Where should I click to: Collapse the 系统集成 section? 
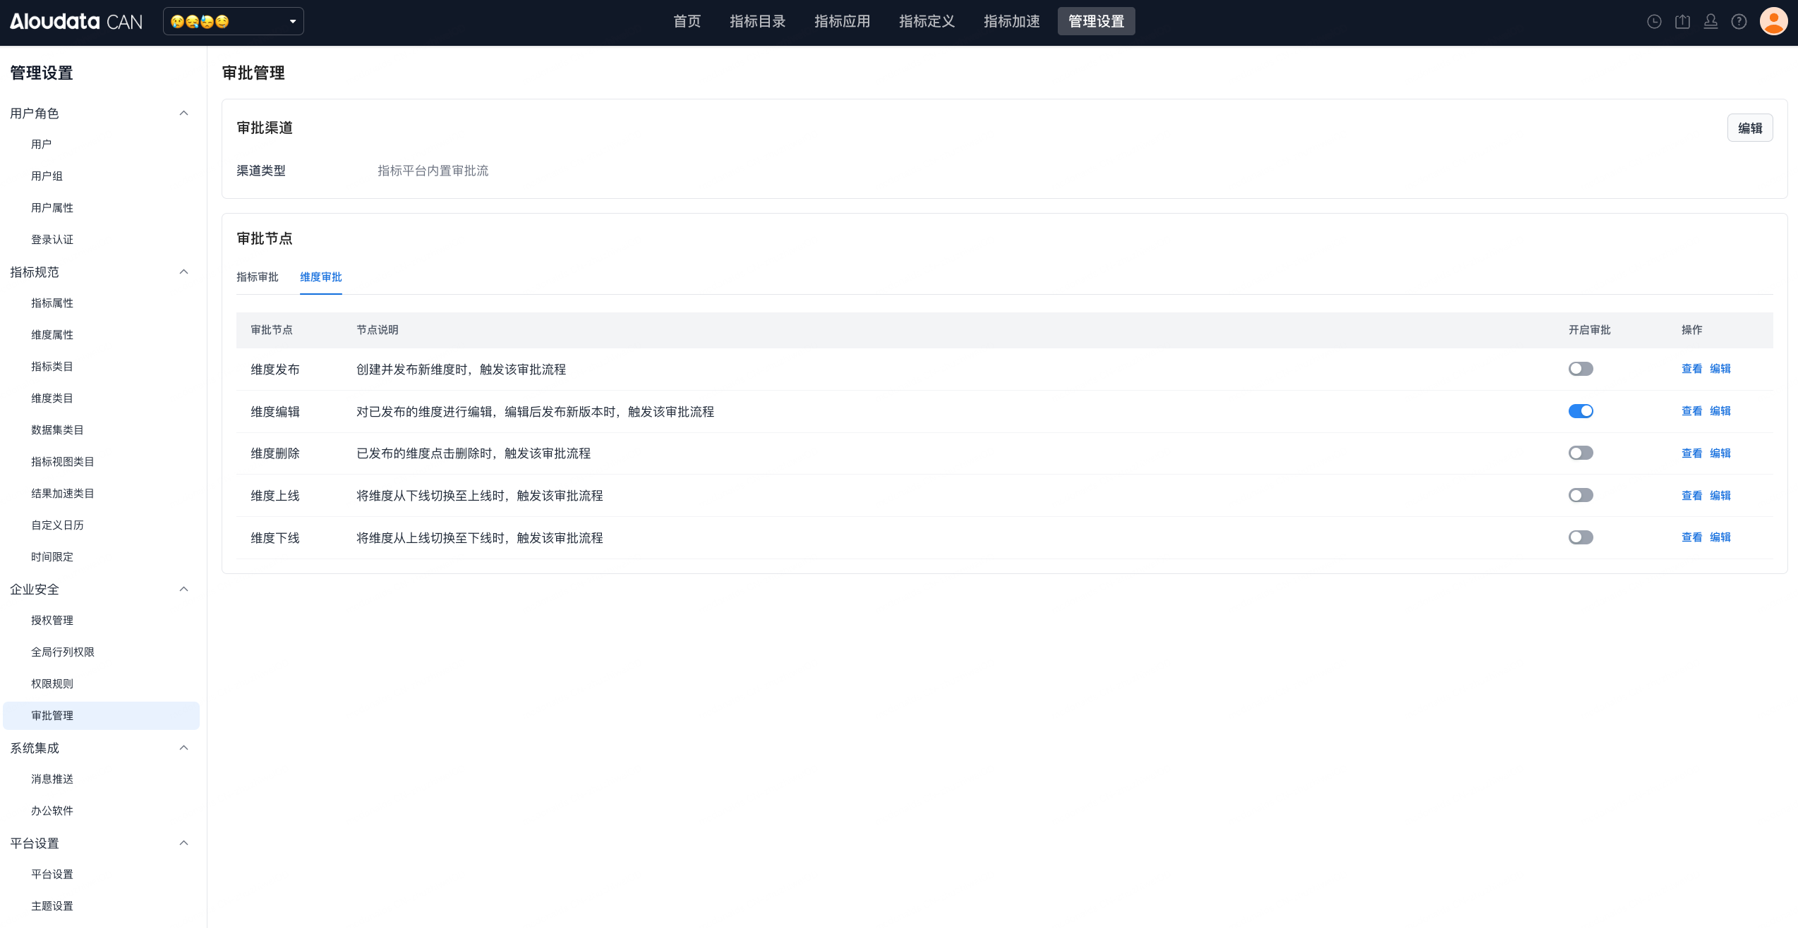click(x=183, y=747)
